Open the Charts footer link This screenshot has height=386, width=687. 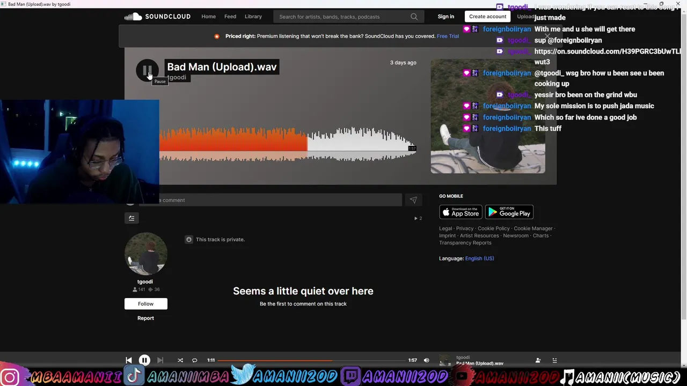540,236
